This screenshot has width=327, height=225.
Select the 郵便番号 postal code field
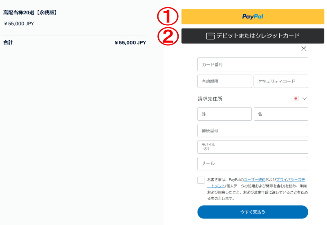253,130
